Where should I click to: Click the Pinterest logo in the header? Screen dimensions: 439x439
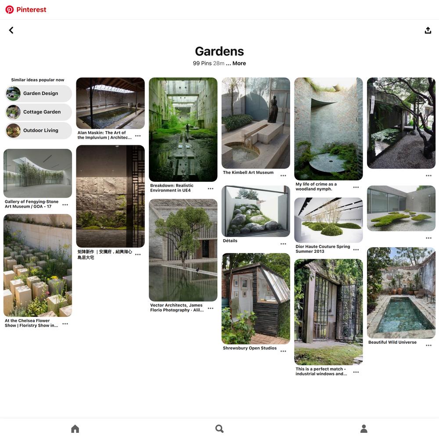tap(26, 10)
